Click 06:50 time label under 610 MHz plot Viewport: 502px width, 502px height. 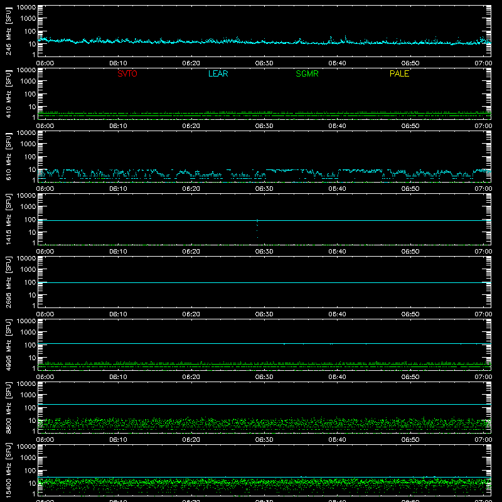[x=410, y=189]
